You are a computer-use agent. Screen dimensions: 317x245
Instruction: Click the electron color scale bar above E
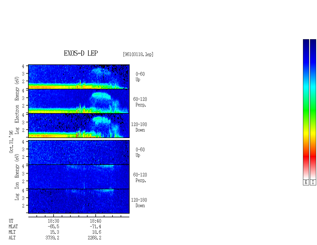point(306,109)
